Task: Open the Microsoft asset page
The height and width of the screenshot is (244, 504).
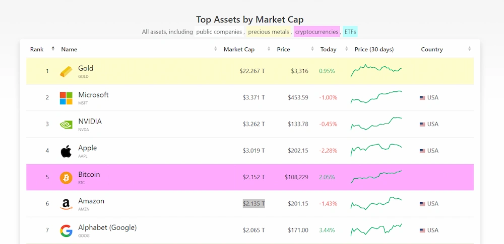Action: pos(93,95)
